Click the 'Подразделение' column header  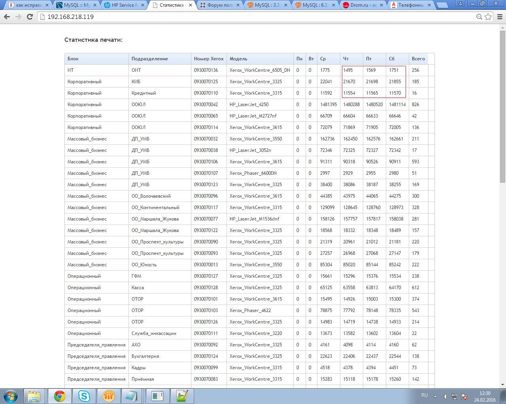[150, 59]
